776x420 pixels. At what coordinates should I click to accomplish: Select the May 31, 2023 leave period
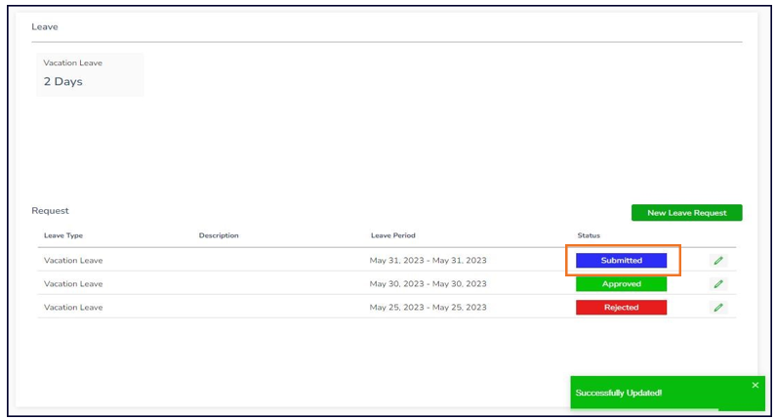click(428, 261)
